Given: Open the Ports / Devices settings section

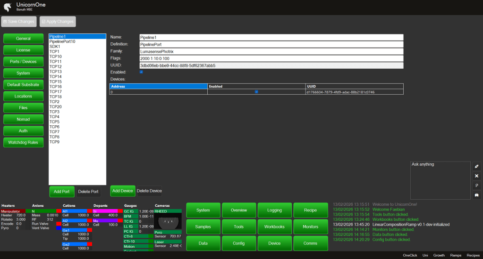Looking at the screenshot, I should tap(23, 62).
